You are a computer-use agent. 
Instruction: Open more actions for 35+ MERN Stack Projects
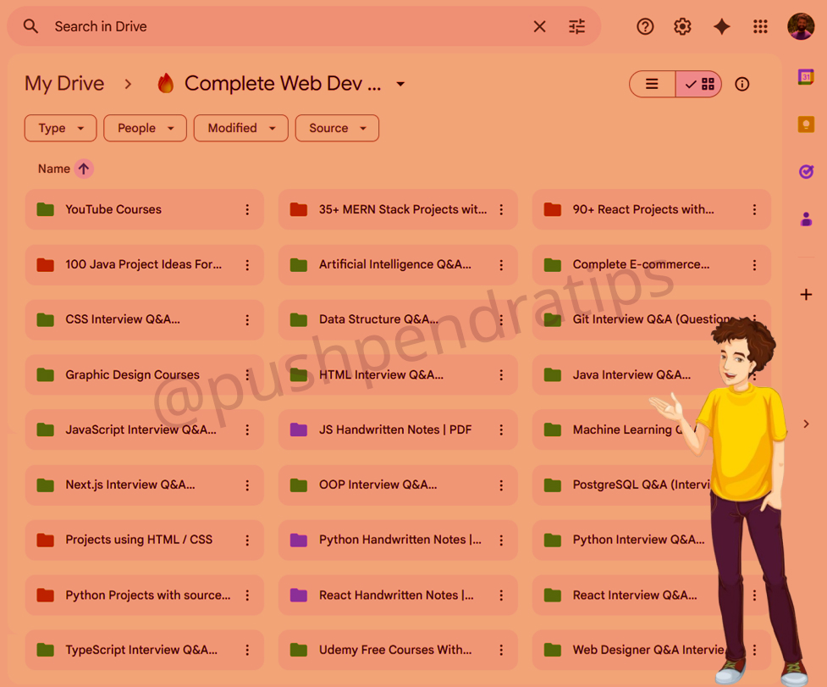[501, 210]
